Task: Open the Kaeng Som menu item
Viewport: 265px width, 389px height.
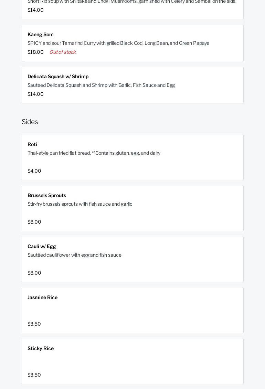Action: point(41,34)
